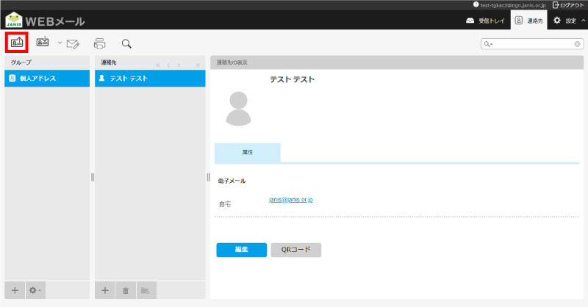Click remove-from-group folder icon
588x307 pixels.
[146, 290]
